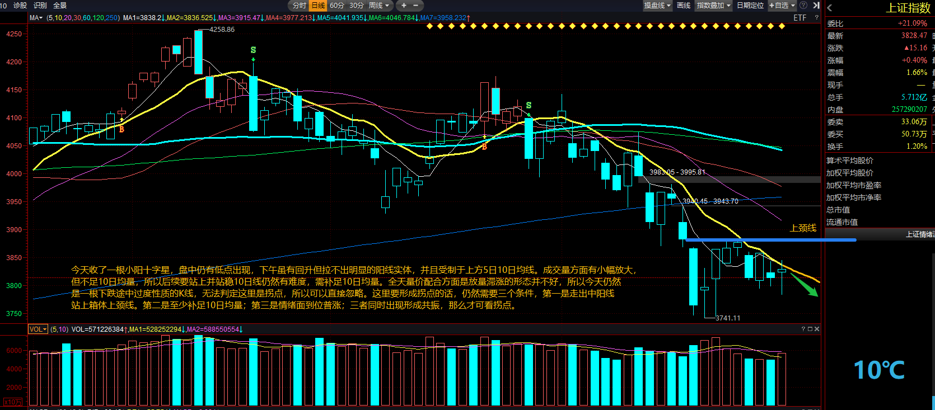Open VOL panel help question mark
Screen dimensions: 935x410
(x=803, y=329)
